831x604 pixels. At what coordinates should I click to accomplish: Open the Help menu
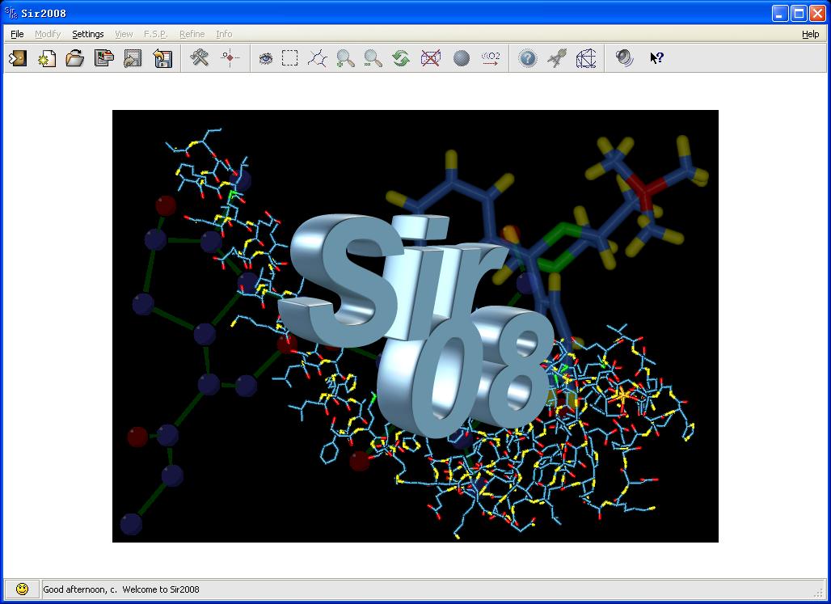[x=810, y=34]
